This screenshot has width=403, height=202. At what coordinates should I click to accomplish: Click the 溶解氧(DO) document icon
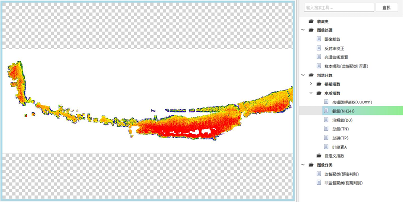pyautogui.click(x=326, y=120)
